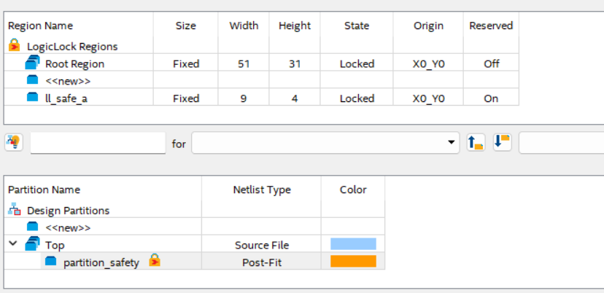
Task: Click the Root Region icon
Action: [32, 63]
